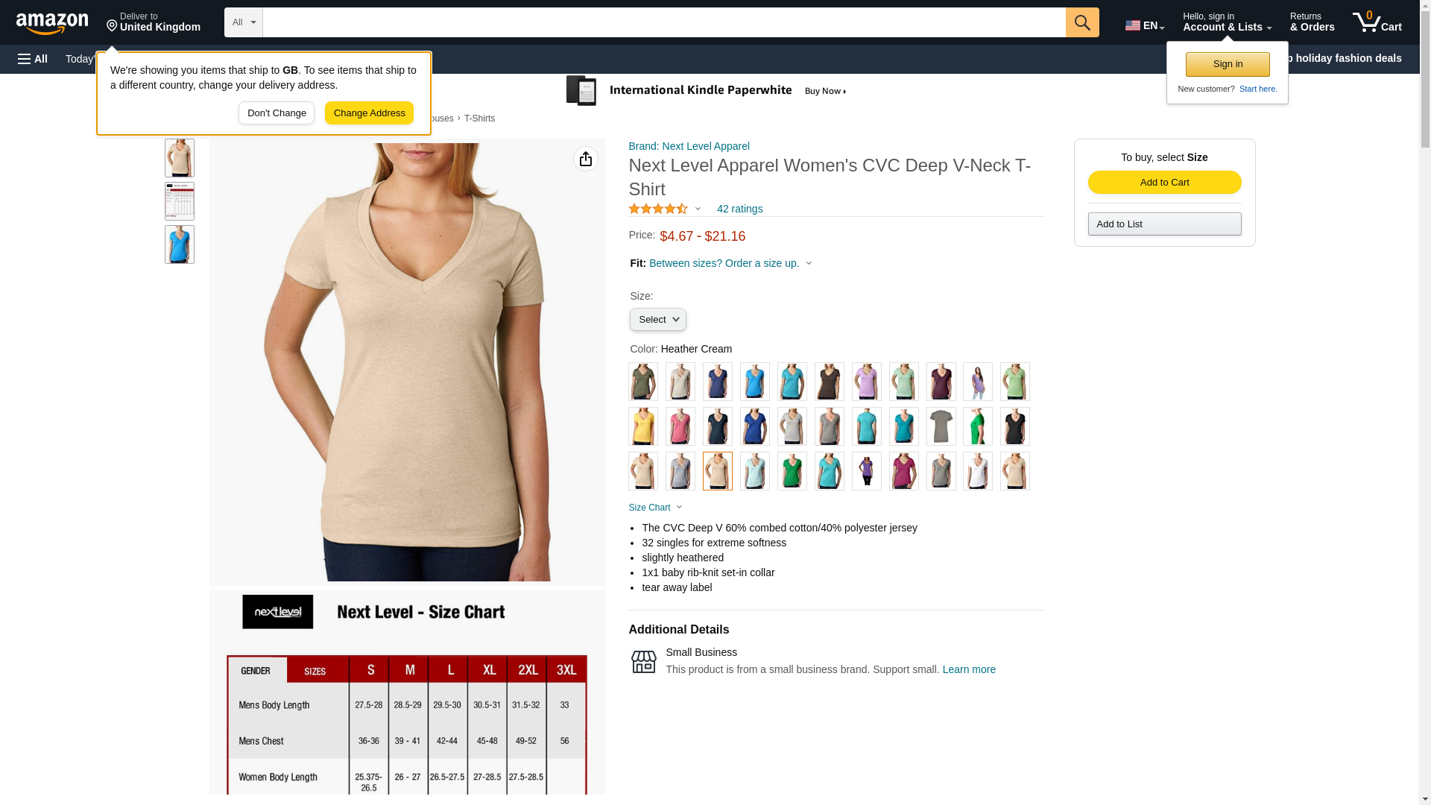Click the share icon on product image
This screenshot has width=1431, height=805.
(x=585, y=159)
